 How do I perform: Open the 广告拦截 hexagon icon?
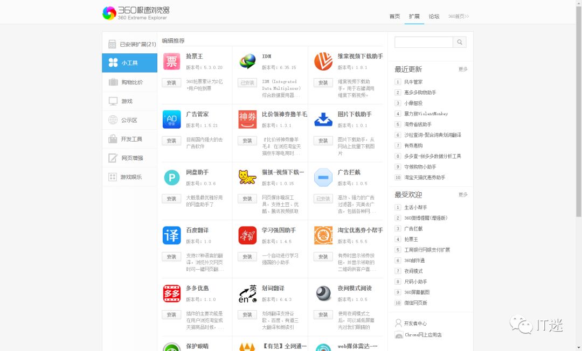[323, 178]
